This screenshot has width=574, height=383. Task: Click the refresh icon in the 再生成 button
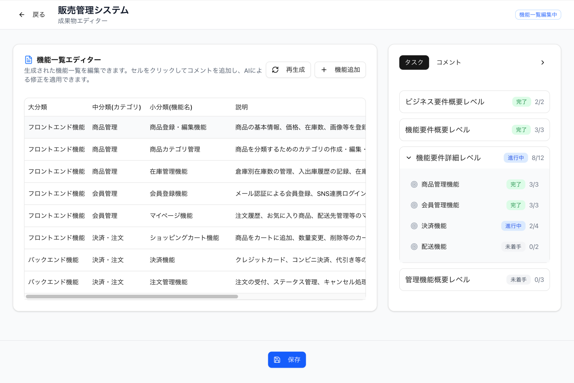point(276,69)
